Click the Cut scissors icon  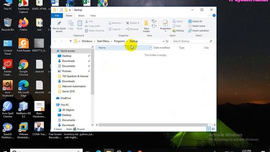coord(86,21)
